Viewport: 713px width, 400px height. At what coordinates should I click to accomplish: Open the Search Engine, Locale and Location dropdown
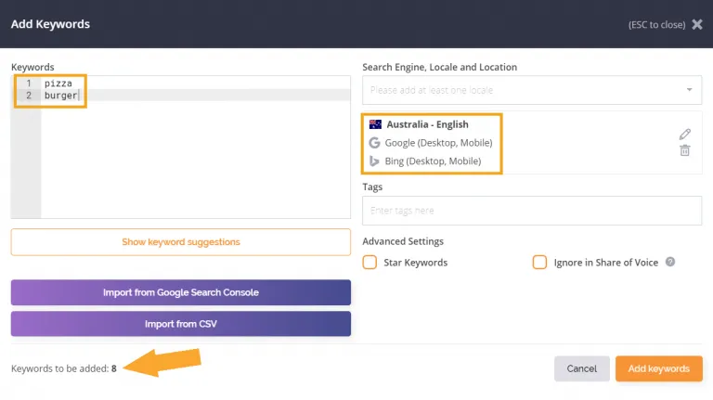tap(532, 90)
